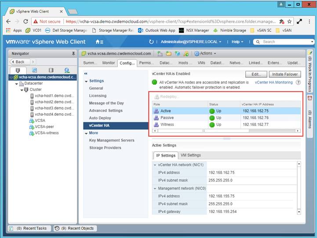The height and width of the screenshot is (238, 317).
Task: Collapse the More section
Action: tap(86, 133)
